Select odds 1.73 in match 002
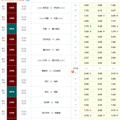The height and width of the screenshot is (120, 120). (113, 21)
